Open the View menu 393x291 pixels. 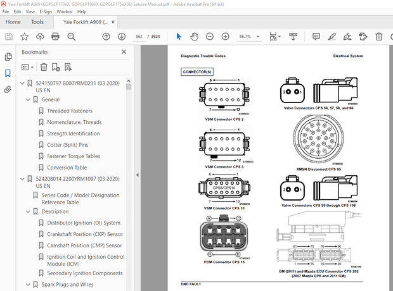tap(30, 12)
